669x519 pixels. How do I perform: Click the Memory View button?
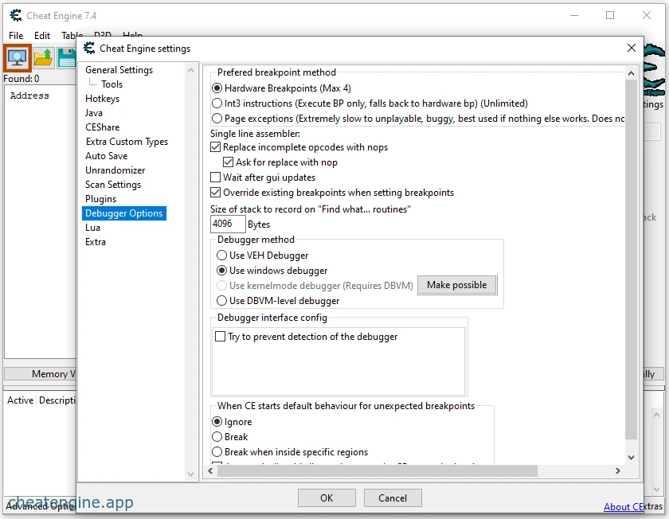tap(41, 374)
